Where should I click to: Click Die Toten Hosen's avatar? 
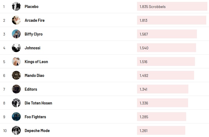pyautogui.click(x=16, y=103)
